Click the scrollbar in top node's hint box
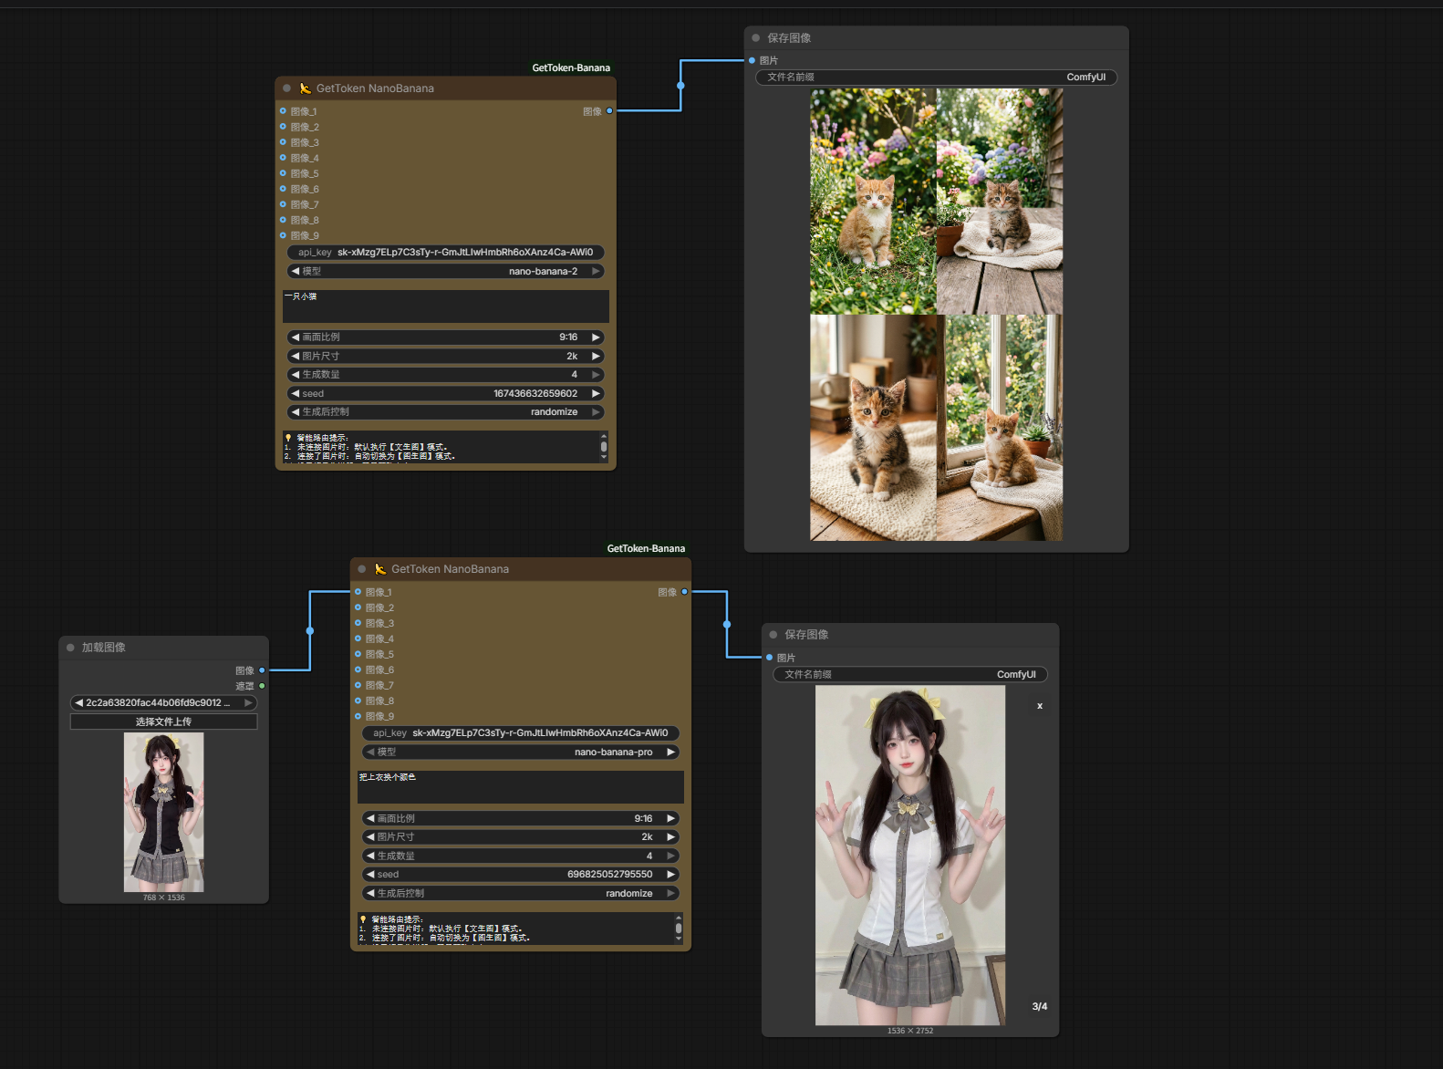Screen dimensions: 1443x1069 coord(603,447)
